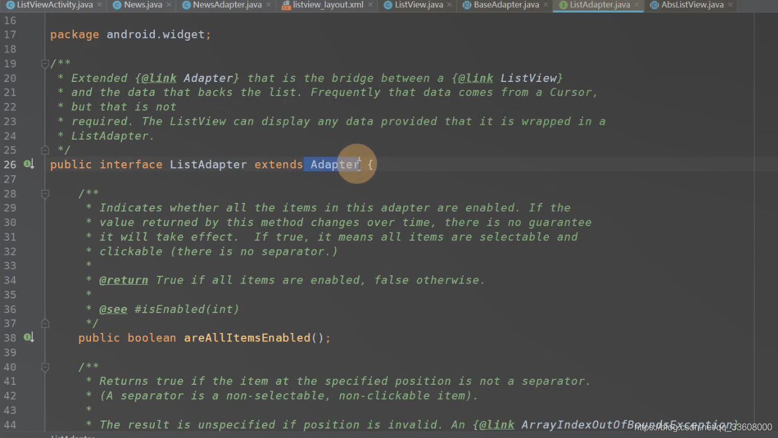Show implementations via line 38 gutter icon
The image size is (778, 438).
click(28, 337)
